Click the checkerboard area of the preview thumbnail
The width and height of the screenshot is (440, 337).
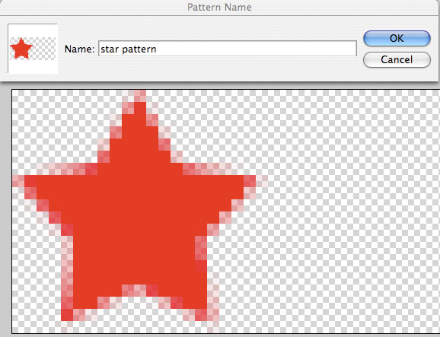point(45,49)
